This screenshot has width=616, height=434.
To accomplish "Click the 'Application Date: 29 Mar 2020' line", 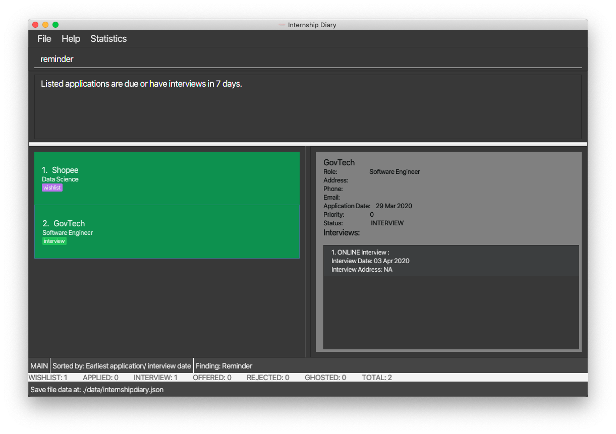I will pos(368,206).
